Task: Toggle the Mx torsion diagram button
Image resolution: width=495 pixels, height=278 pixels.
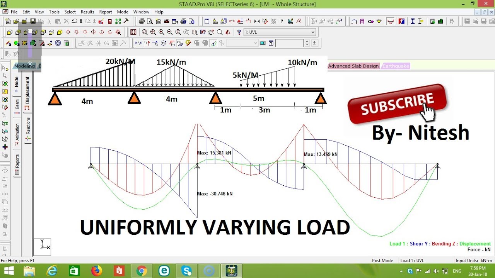Action: click(163, 43)
